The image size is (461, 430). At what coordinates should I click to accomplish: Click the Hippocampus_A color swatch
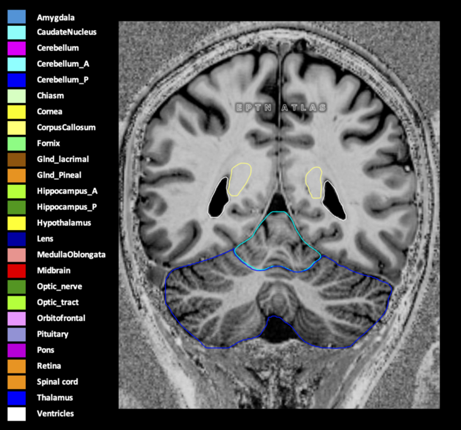point(16,191)
